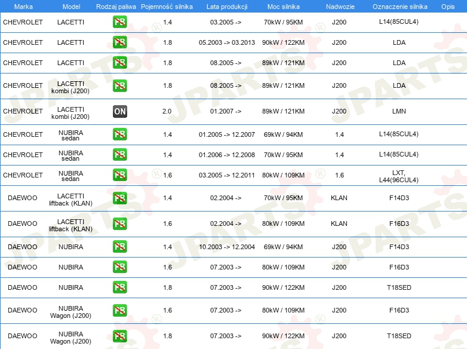The height and width of the screenshot is (349, 467).
Task: Click the Opis column header
Action: tap(448, 7)
